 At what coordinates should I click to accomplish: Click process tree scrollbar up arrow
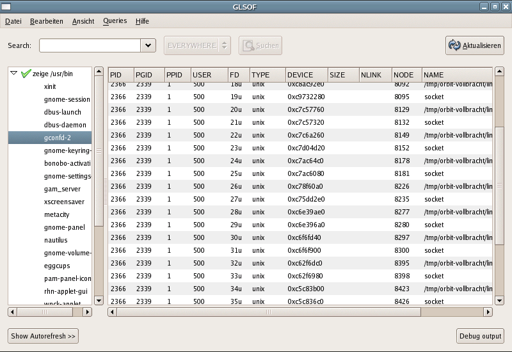[99, 72]
